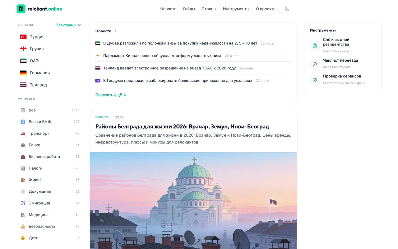
Task: Click the 220 count for Виза и ВНЖ
Action: click(x=76, y=122)
